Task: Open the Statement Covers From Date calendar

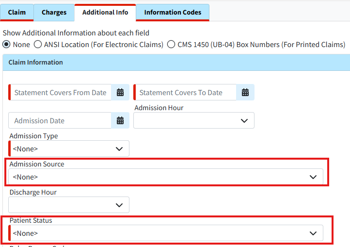Action: [x=120, y=93]
